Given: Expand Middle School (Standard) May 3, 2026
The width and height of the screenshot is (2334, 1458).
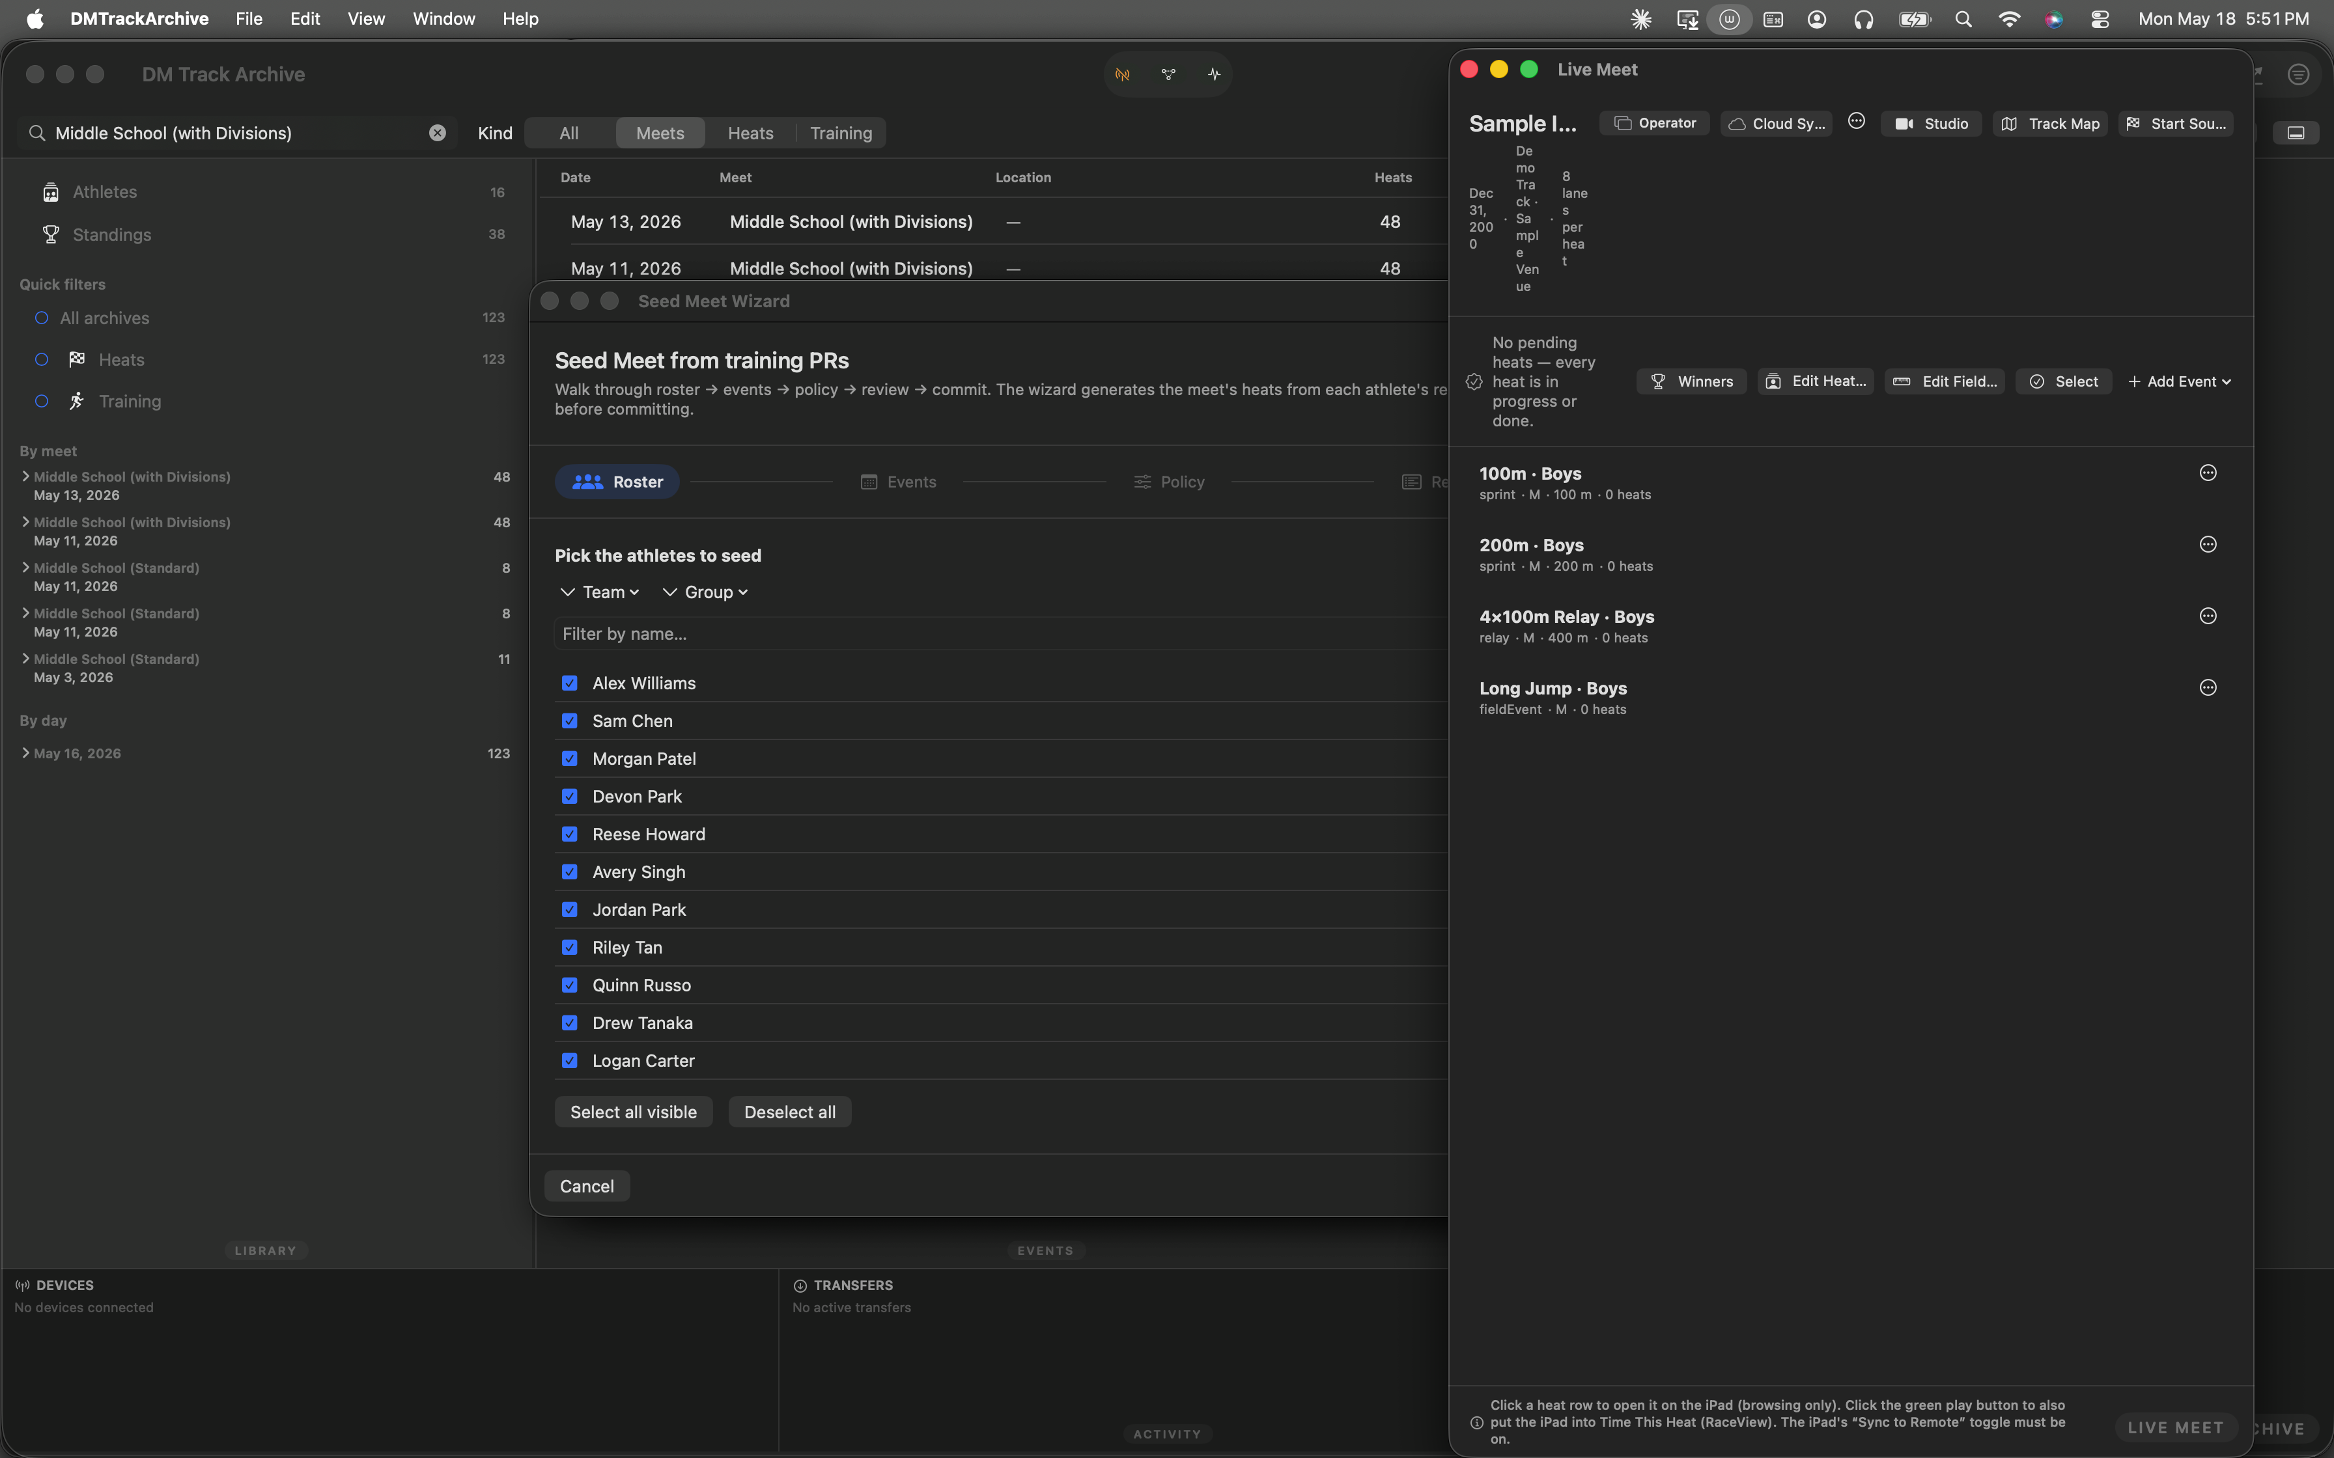Looking at the screenshot, I should (x=25, y=659).
